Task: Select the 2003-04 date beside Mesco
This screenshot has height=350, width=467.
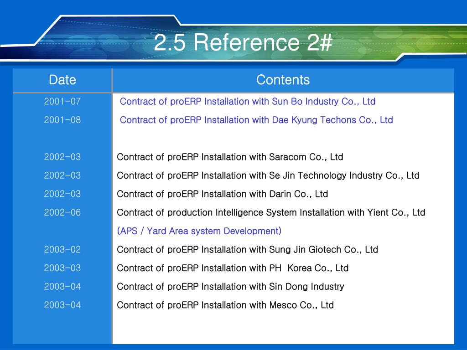Action: tap(62, 305)
